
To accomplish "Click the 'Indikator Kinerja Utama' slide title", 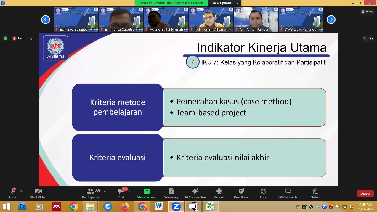I will coord(262,47).
